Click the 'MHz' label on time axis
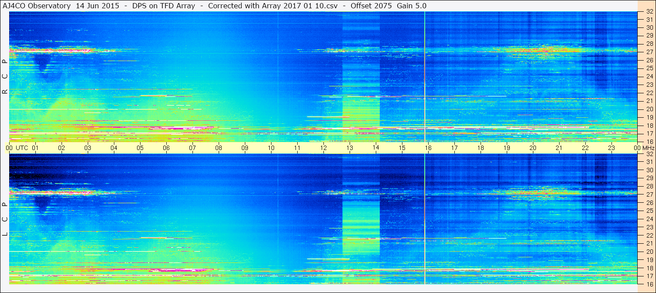This screenshot has height=293, width=656. click(648, 148)
